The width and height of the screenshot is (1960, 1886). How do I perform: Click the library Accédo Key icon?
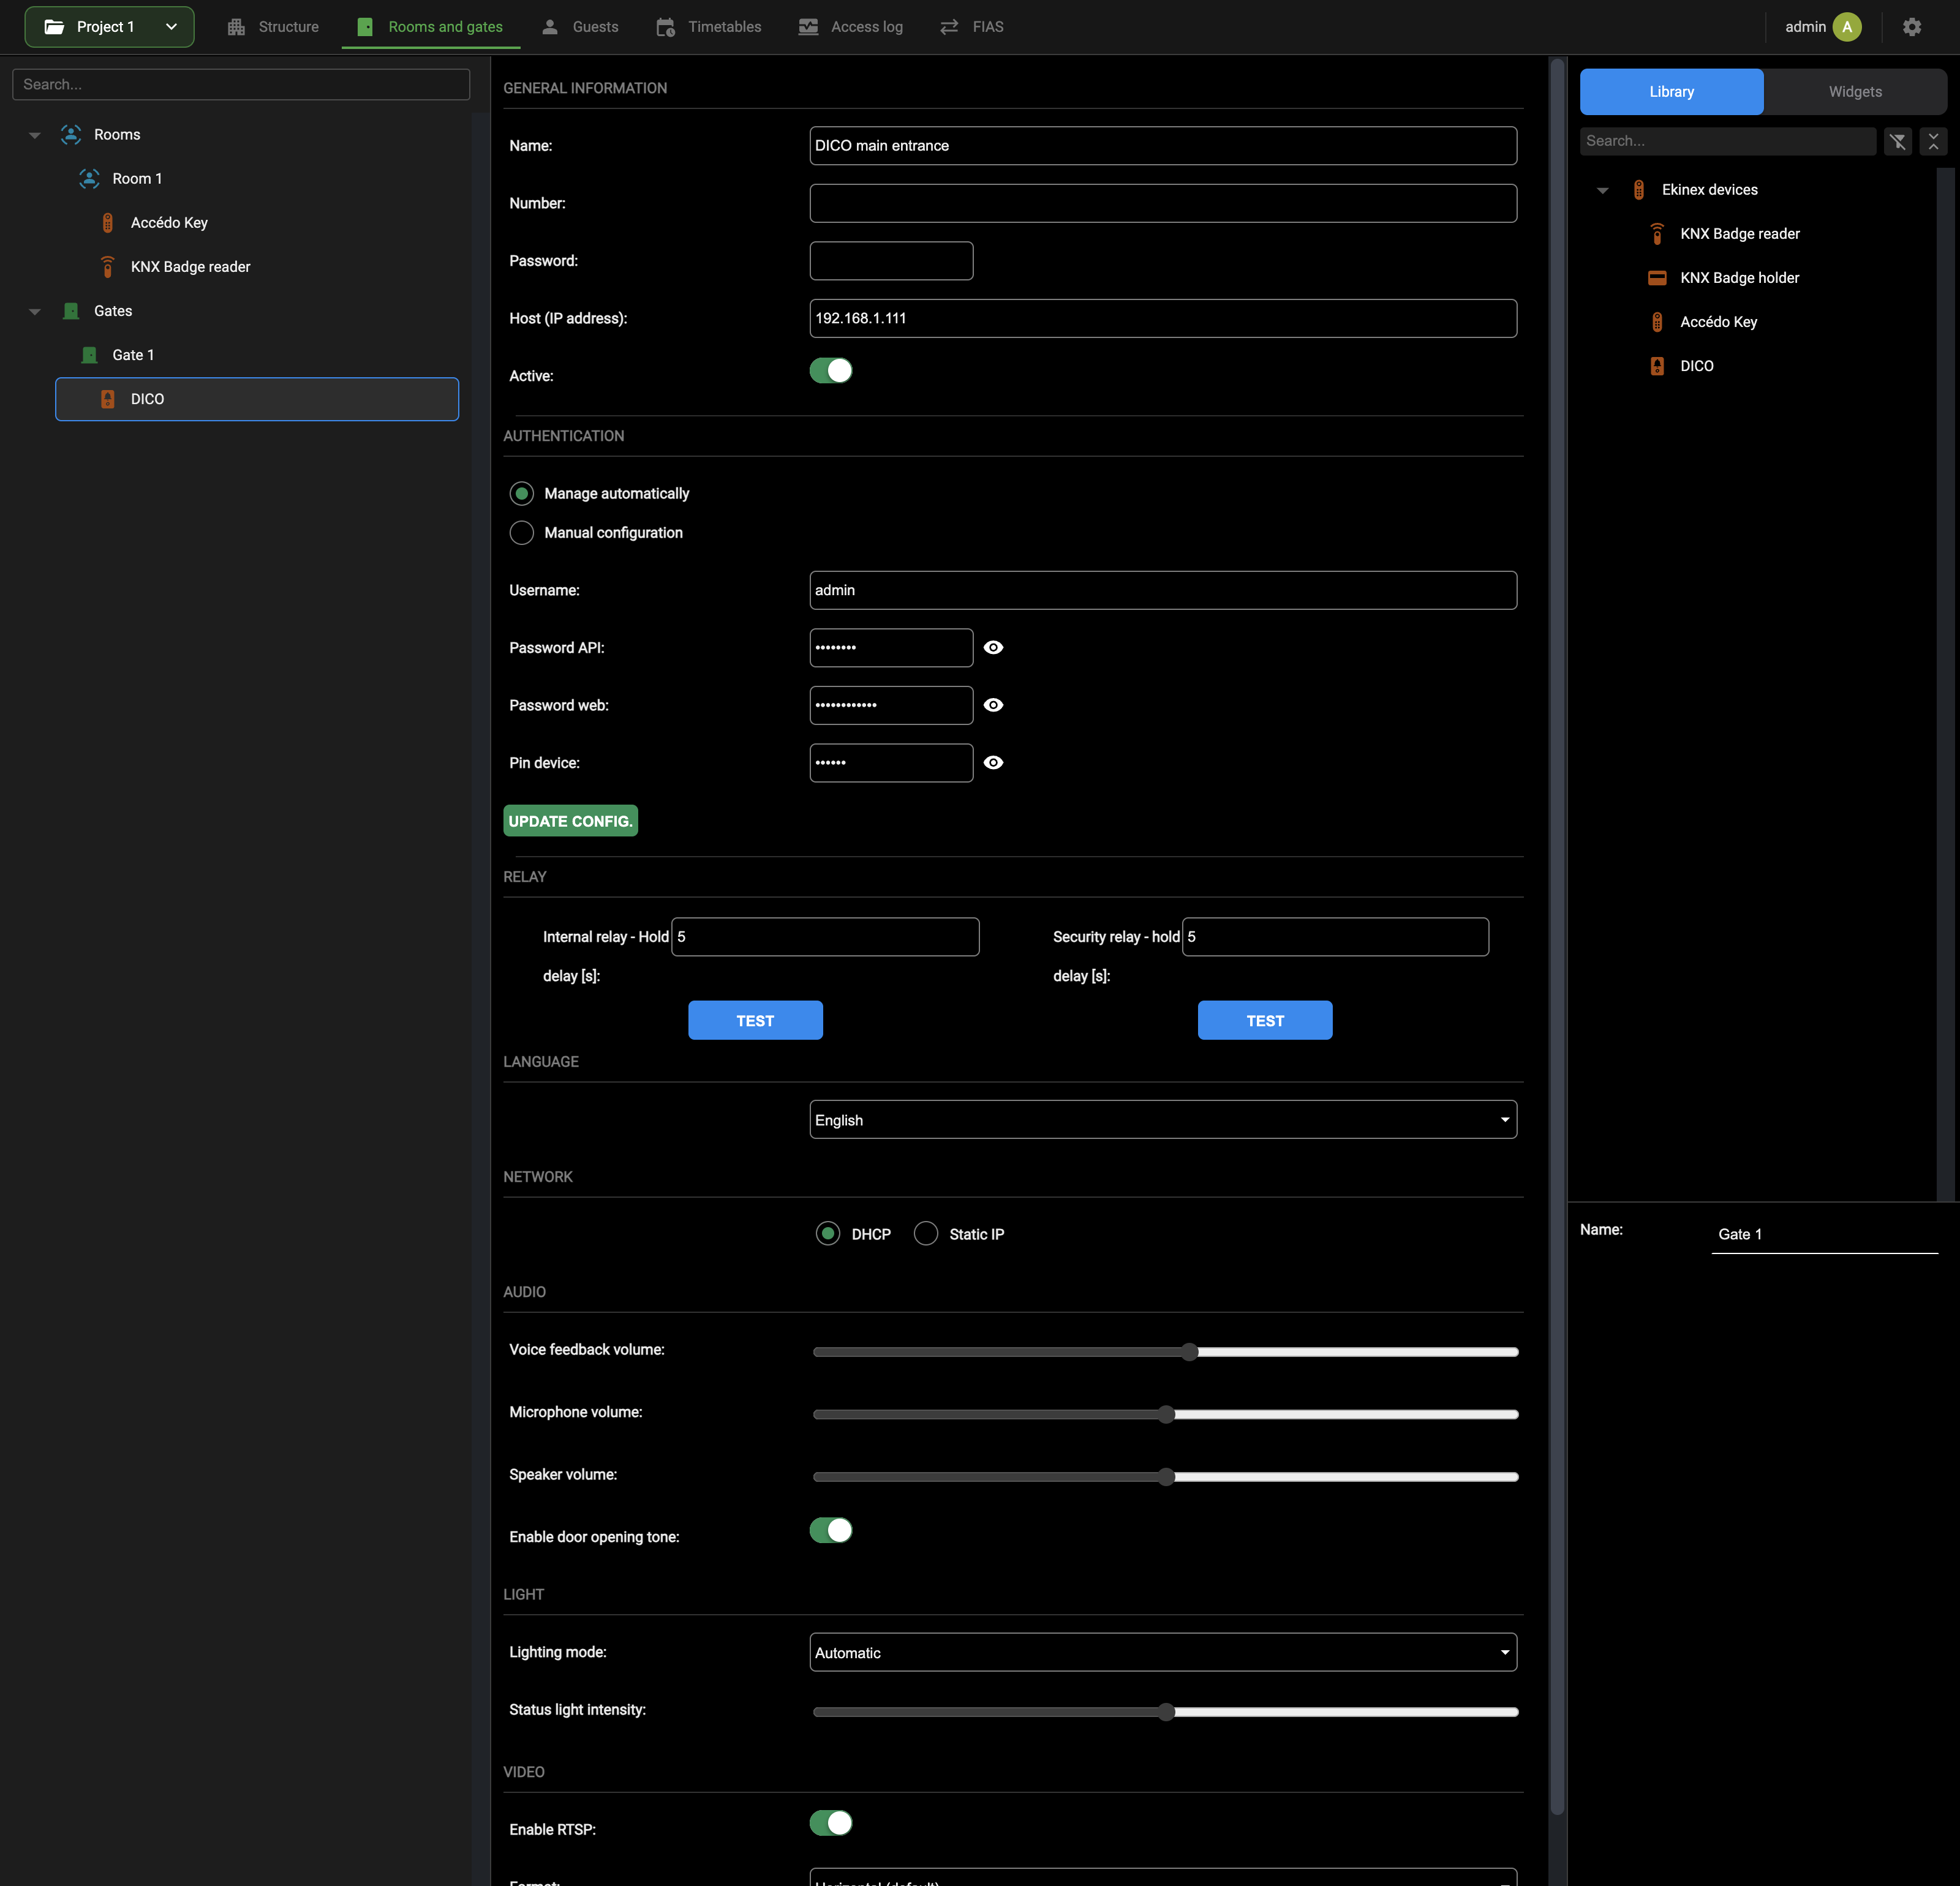point(1657,322)
